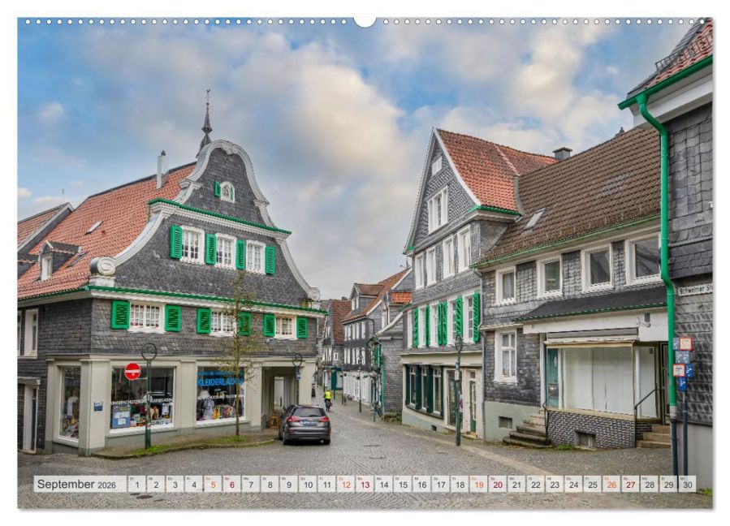Click the orange 26 date cell
This screenshot has height=526, width=730.
(x=611, y=485)
